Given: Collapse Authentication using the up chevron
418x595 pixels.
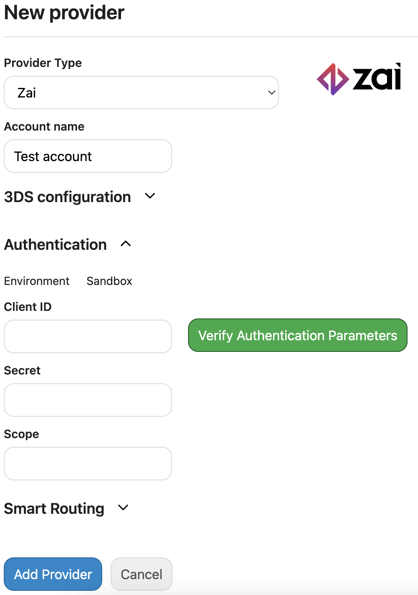Looking at the screenshot, I should [126, 244].
